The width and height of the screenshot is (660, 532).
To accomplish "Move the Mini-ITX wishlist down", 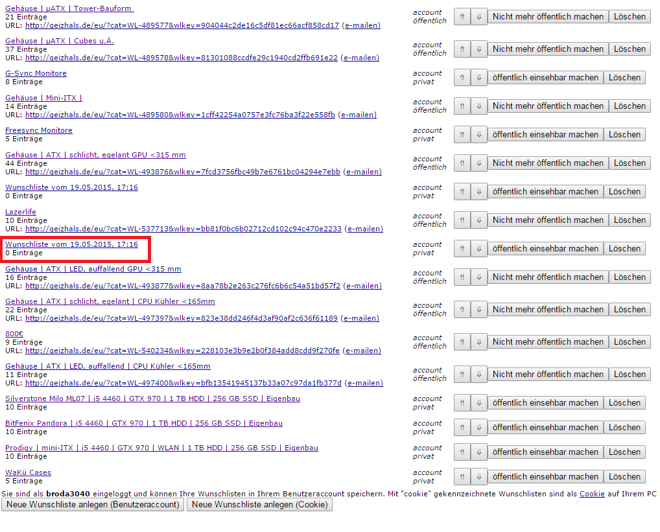I will (479, 106).
